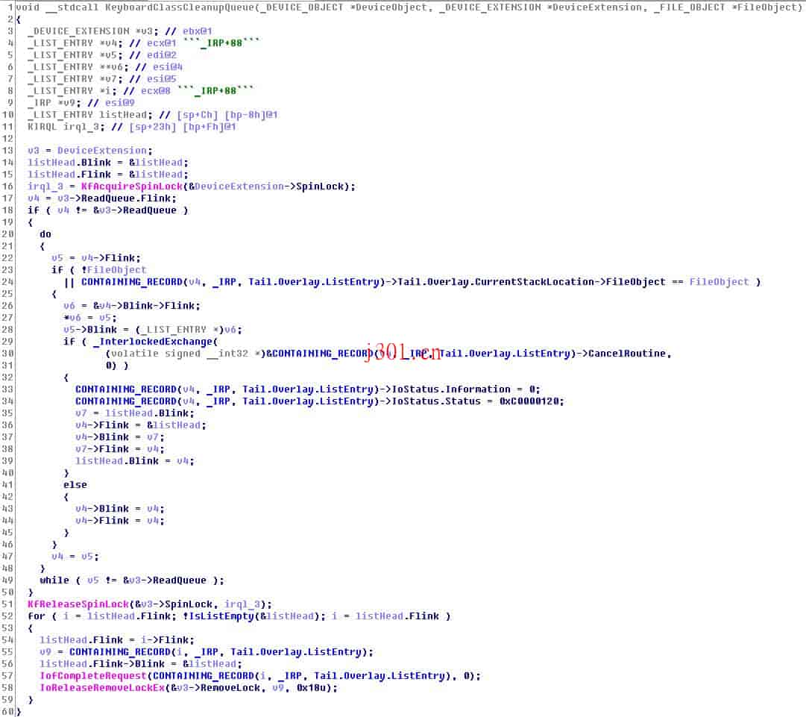This screenshot has height=717, width=806.
Task: Click the ebx@1 register comment
Action: tap(198, 31)
